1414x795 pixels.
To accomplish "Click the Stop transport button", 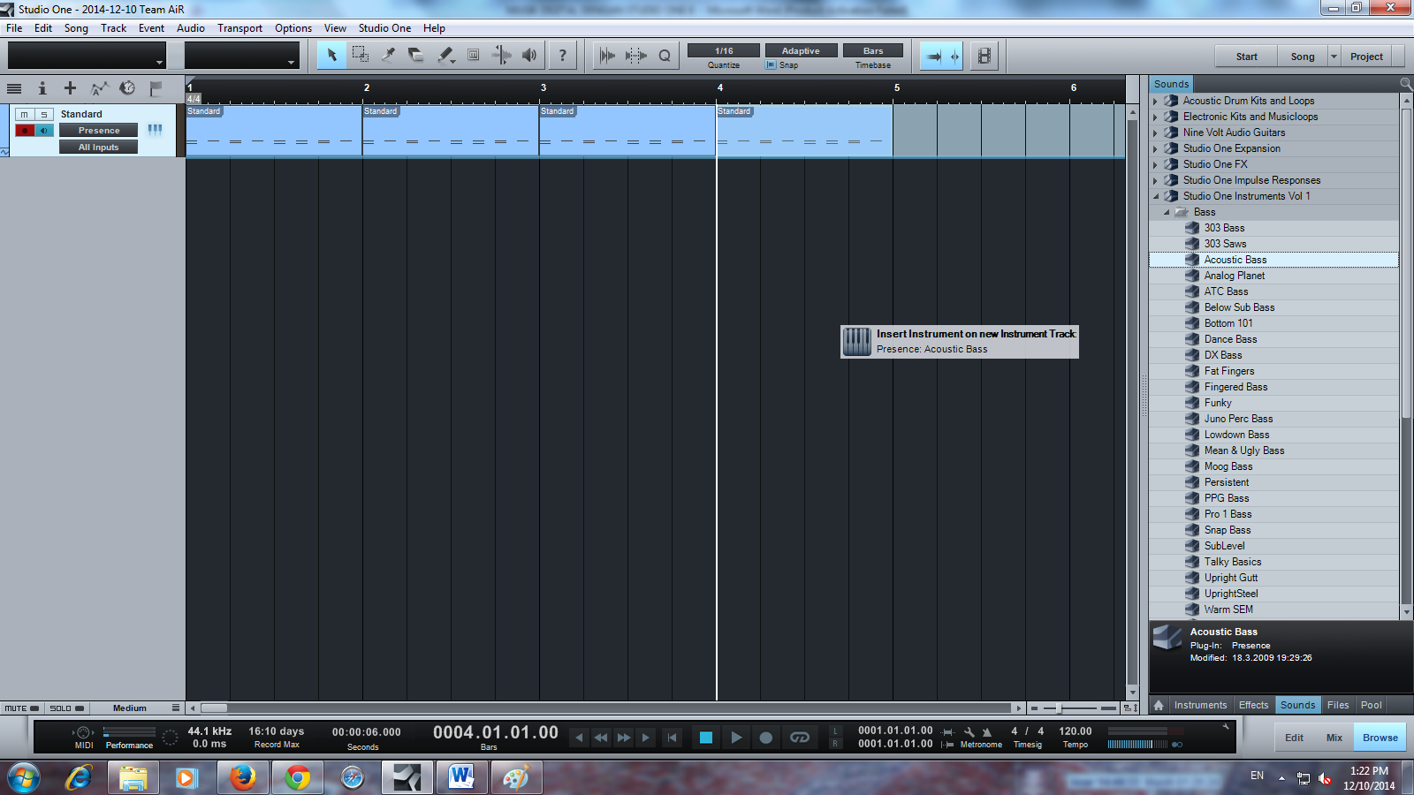I will click(705, 738).
